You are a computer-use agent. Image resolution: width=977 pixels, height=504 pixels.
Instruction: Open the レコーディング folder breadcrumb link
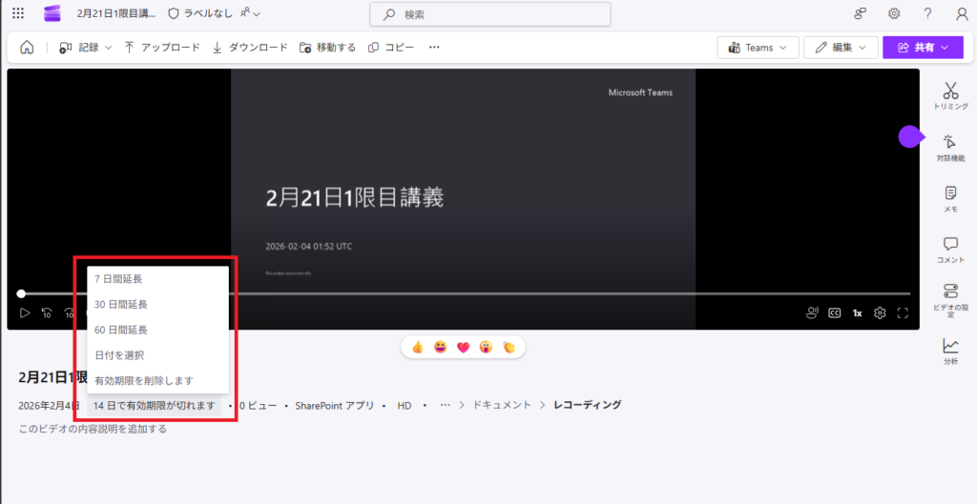click(x=587, y=405)
